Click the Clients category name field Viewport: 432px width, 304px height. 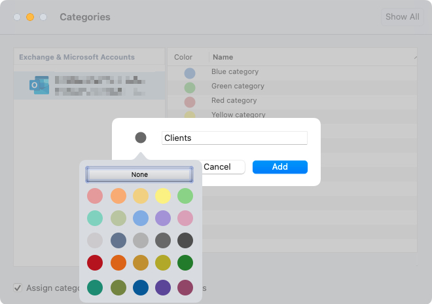point(234,138)
